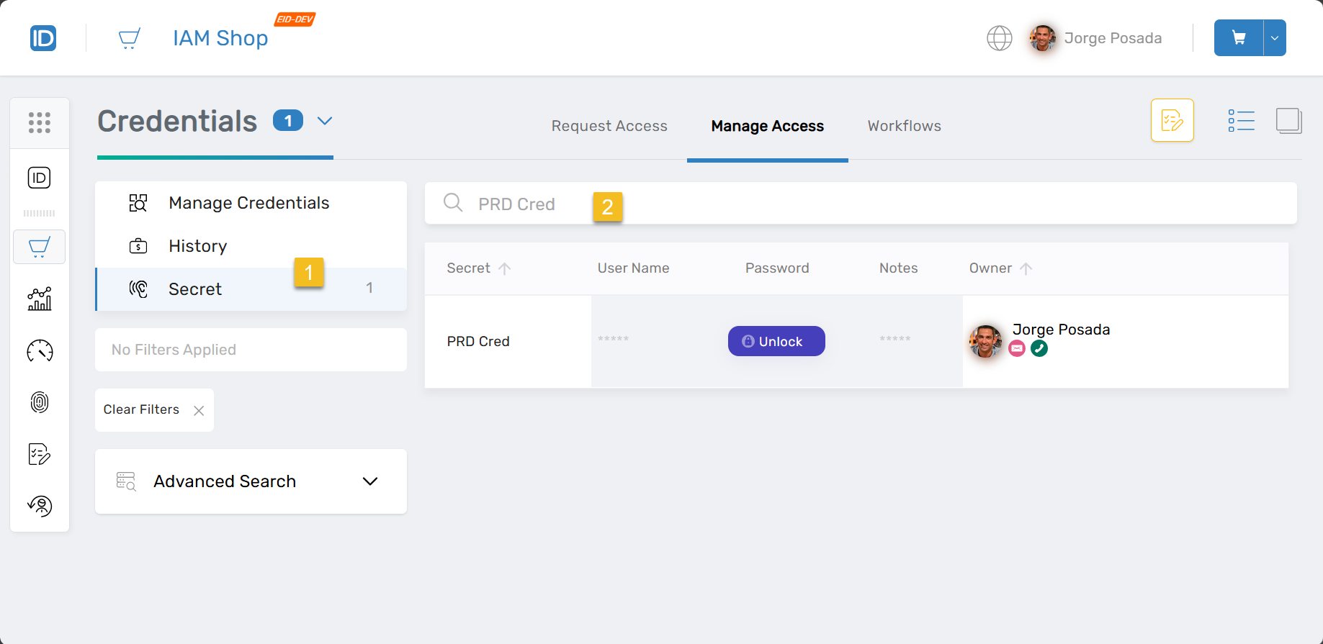Open the speedometer dashboard sidebar icon
The width and height of the screenshot is (1323, 644).
pyautogui.click(x=40, y=351)
